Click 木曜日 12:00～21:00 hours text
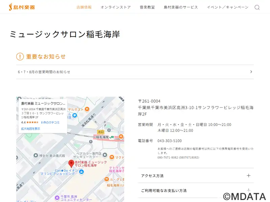Viewport: 270px width, 202px height. 175,131
